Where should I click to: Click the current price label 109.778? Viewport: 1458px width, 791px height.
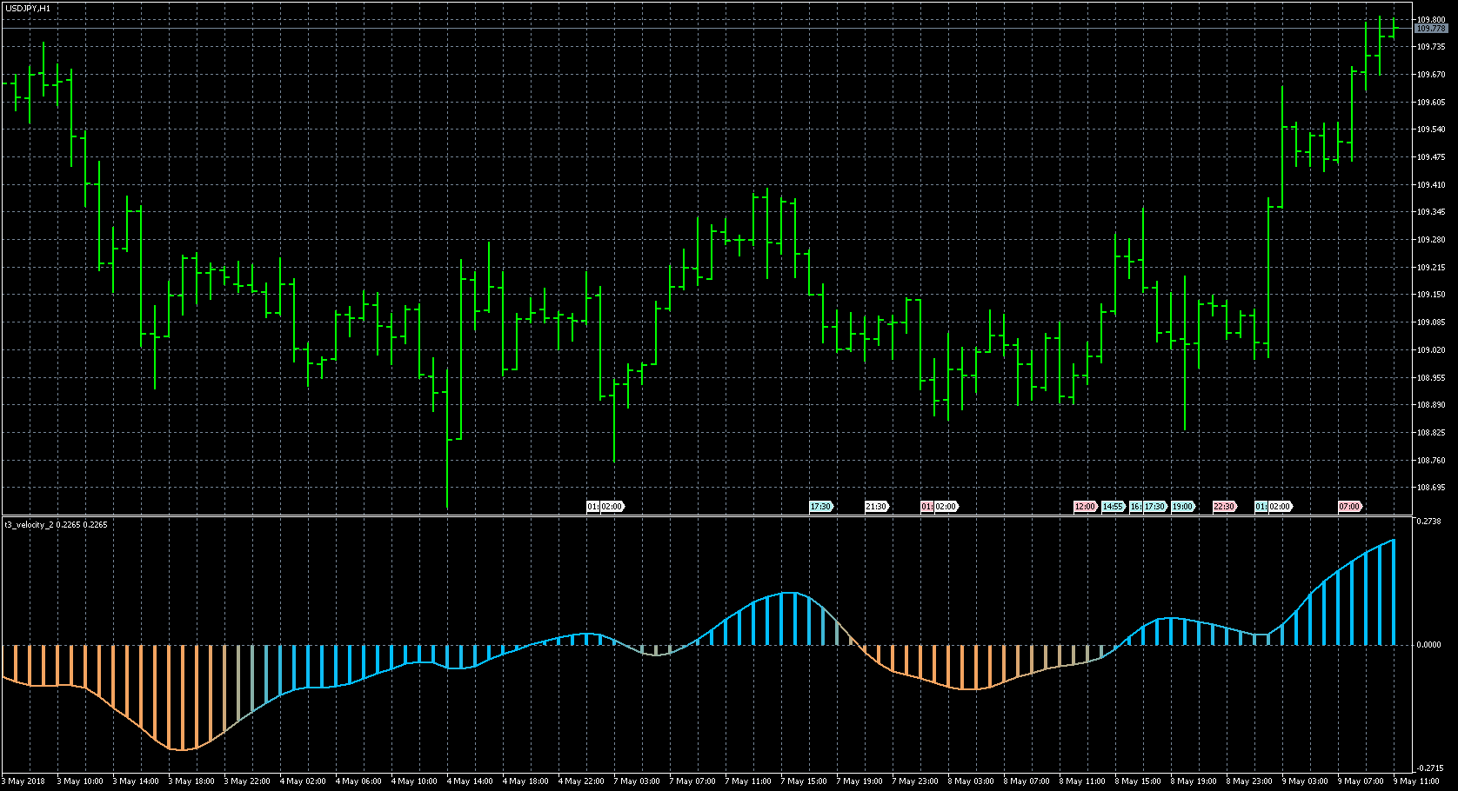pos(1431,29)
